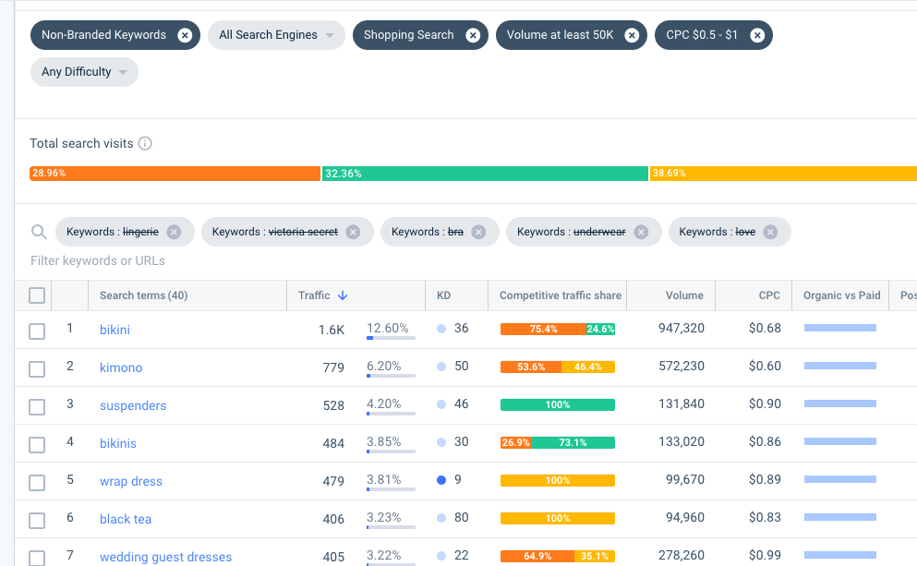Tick the checkbox next to bikinis

[37, 445]
